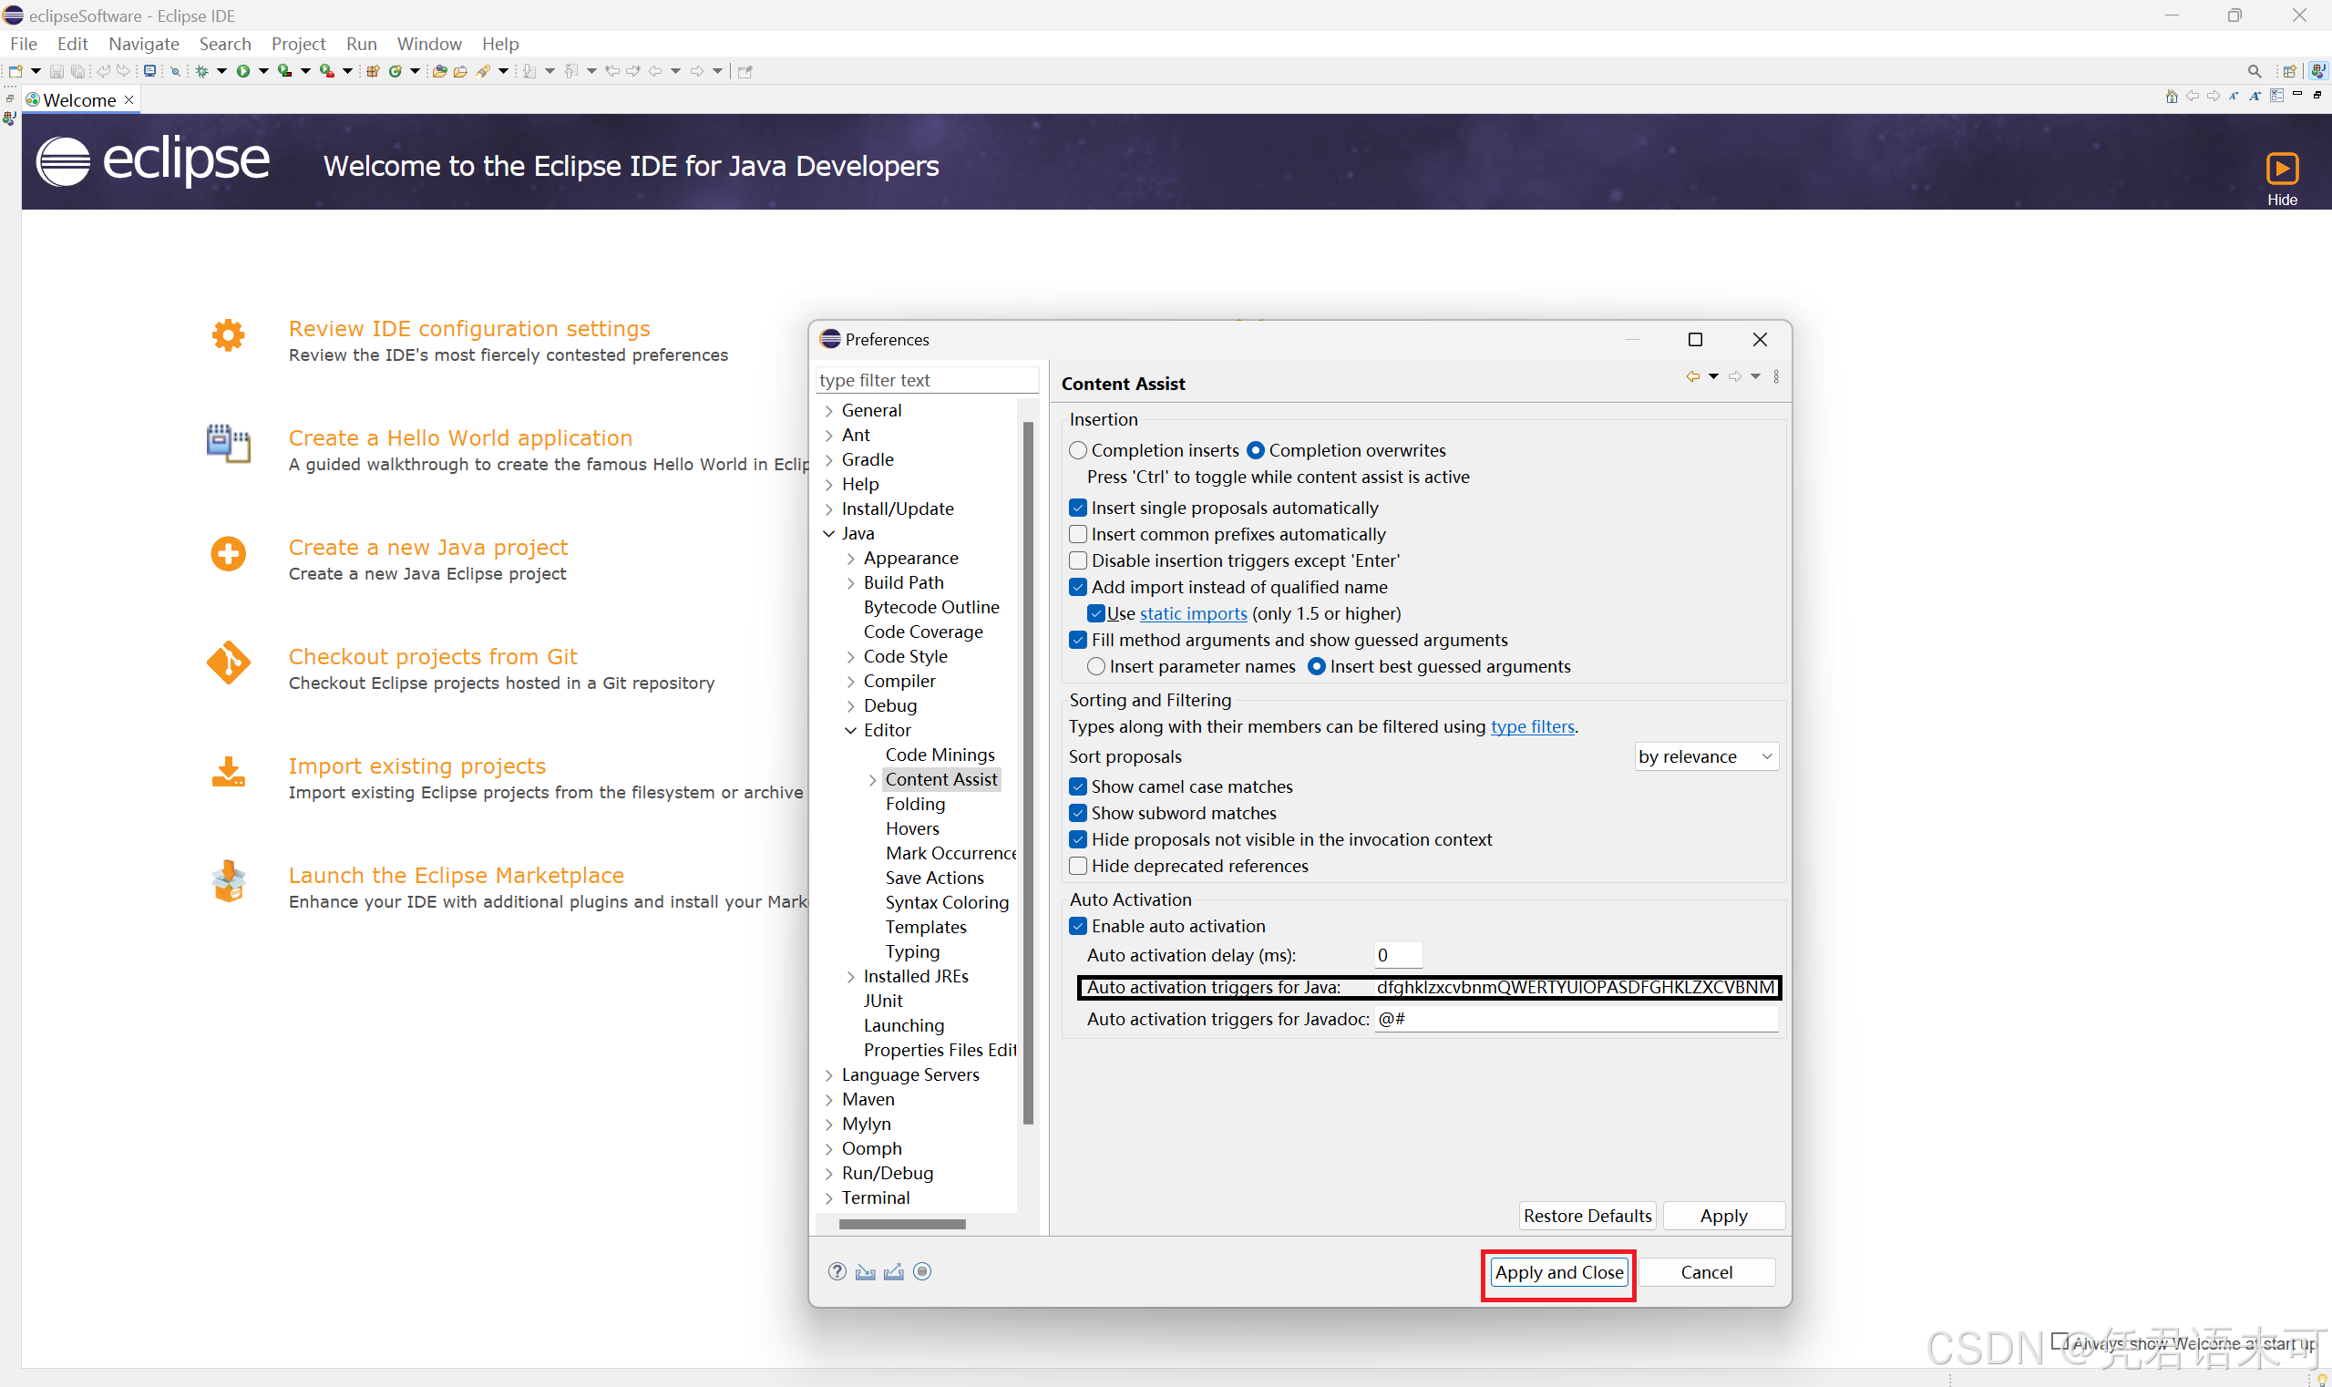
Task: Open the Help menu
Action: click(x=500, y=44)
